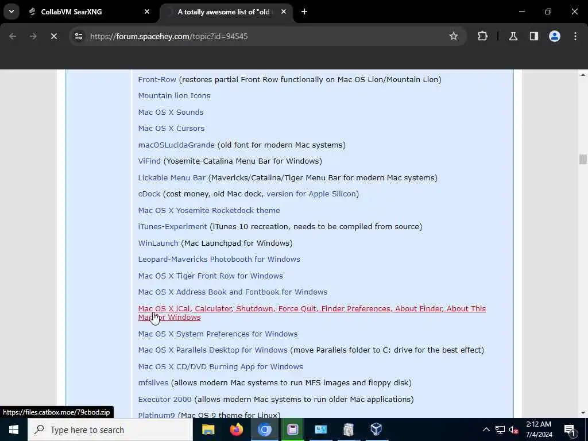The height and width of the screenshot is (441, 588).
Task: Open Chrome Labs flask icon
Action: pyautogui.click(x=513, y=36)
